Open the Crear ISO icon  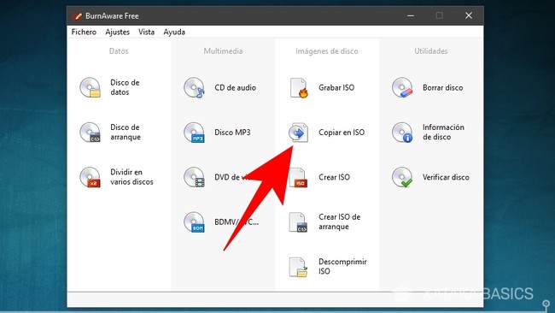[x=298, y=177]
